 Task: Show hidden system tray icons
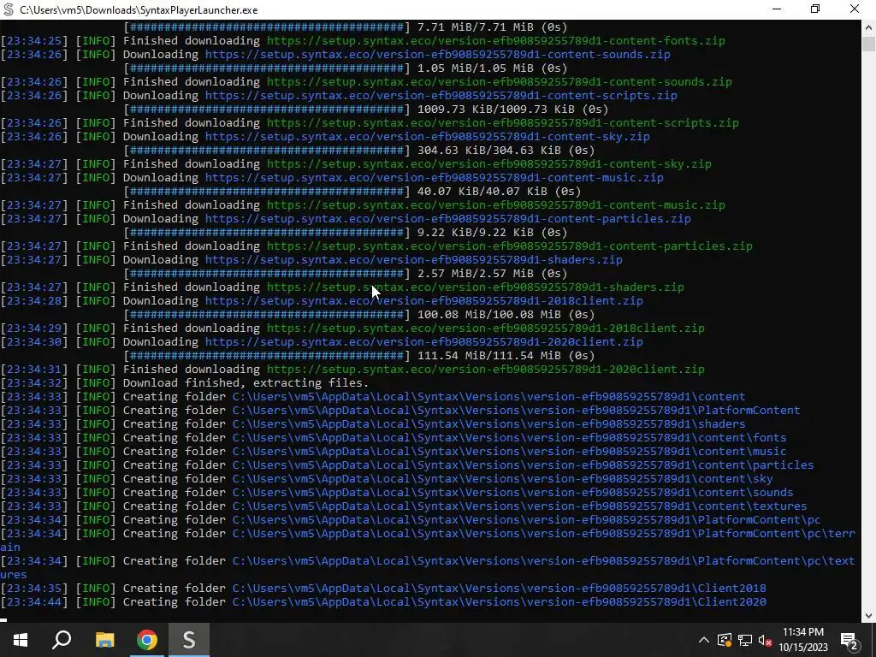[x=704, y=640]
